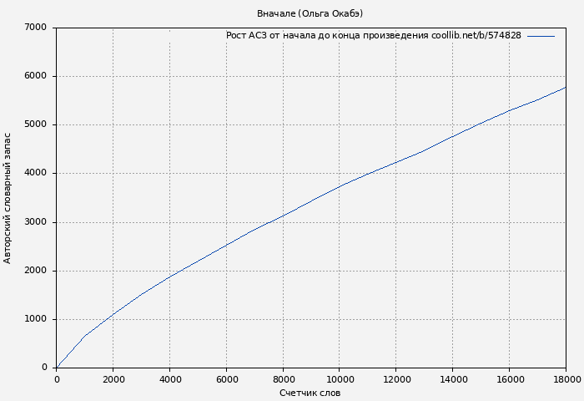Viewport: 584px width, 401px height.
Task: Click the 14000 tick on the X-axis
Action: 453,378
